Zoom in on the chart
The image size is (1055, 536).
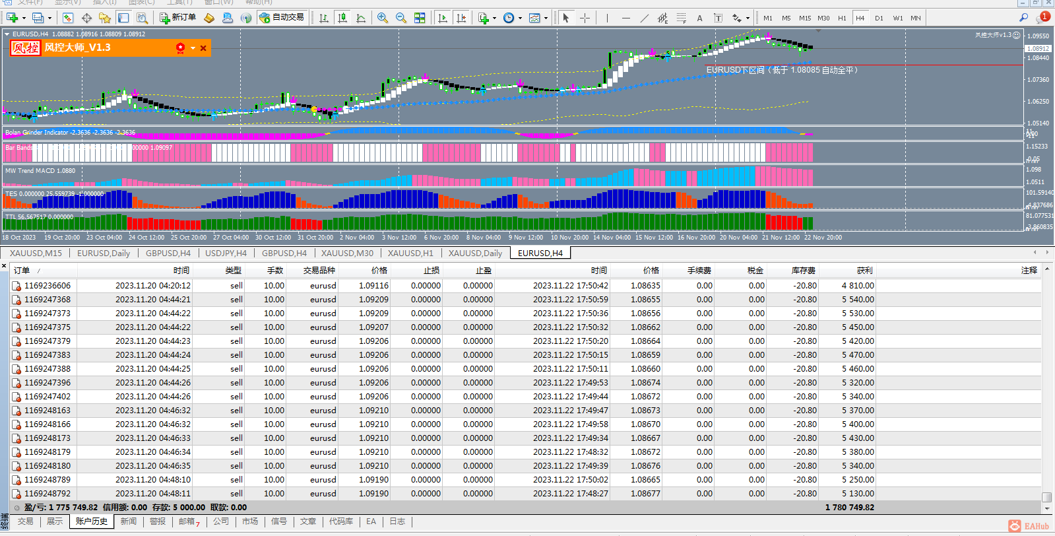pos(382,18)
